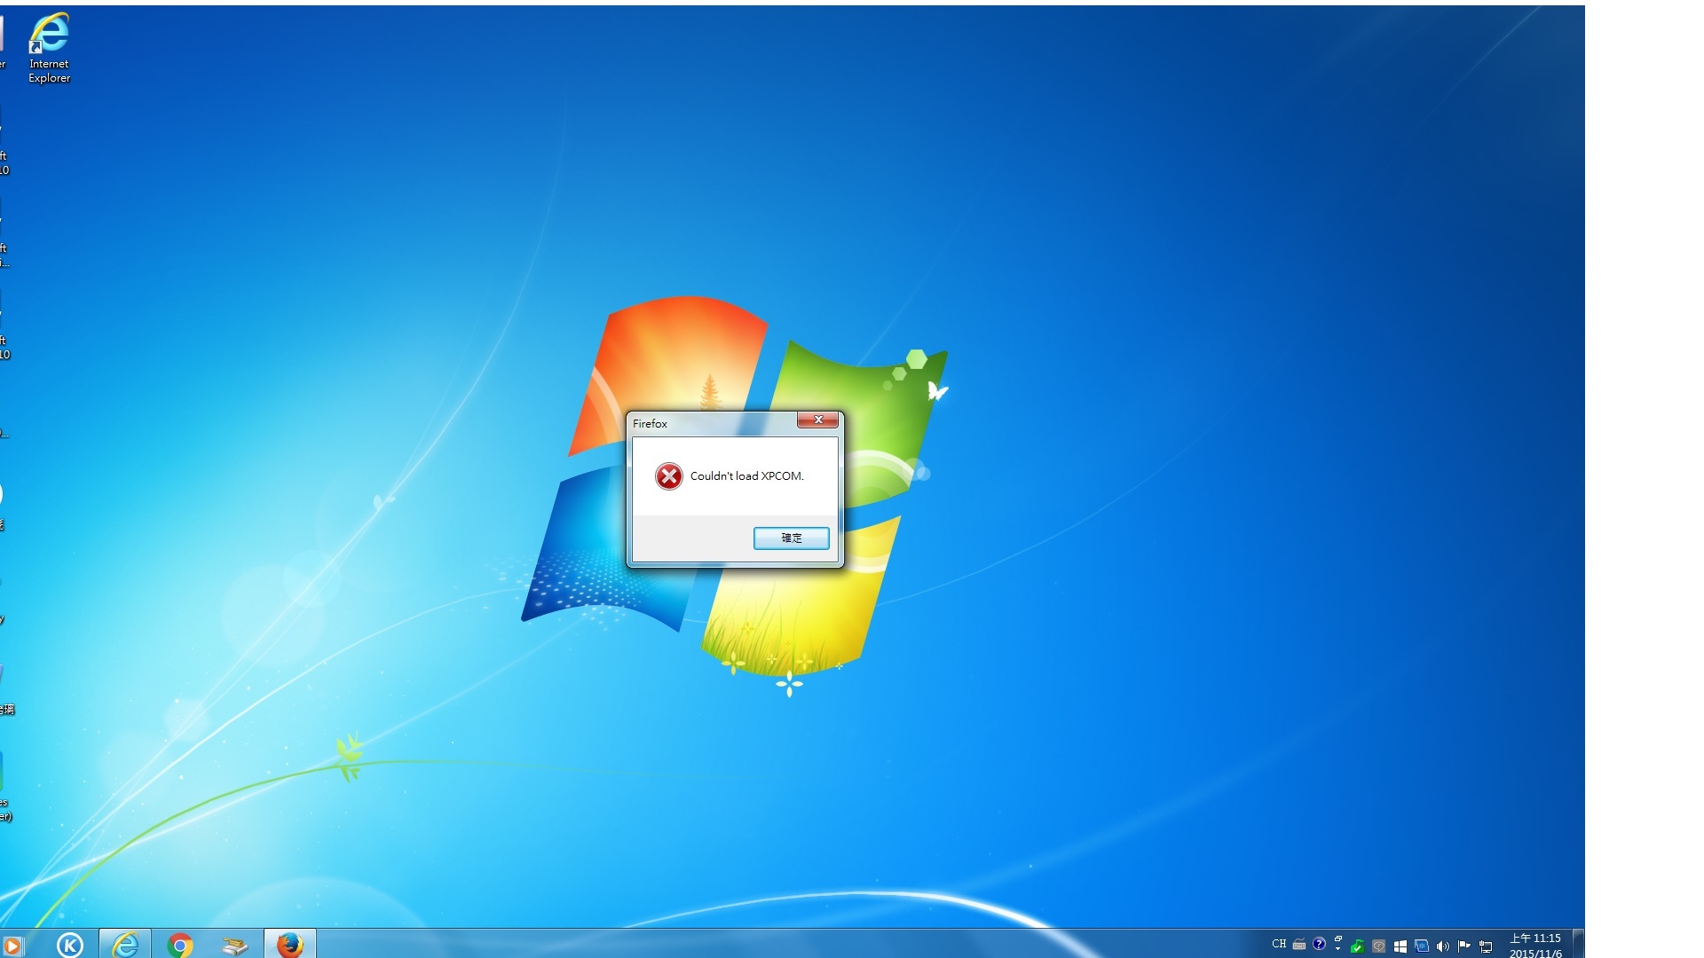
Task: Click the gray chat bubble tray icon
Action: [1378, 946]
